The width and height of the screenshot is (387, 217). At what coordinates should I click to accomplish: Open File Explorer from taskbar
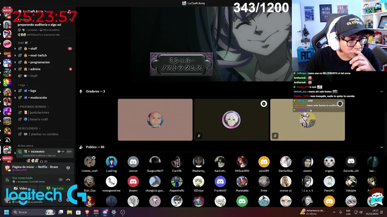tap(69, 212)
